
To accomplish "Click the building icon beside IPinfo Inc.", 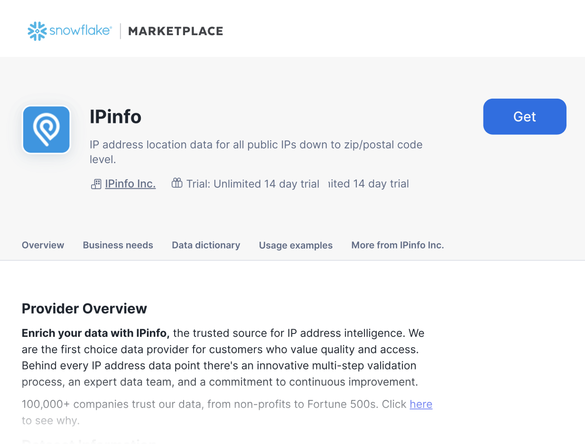I will click(96, 184).
